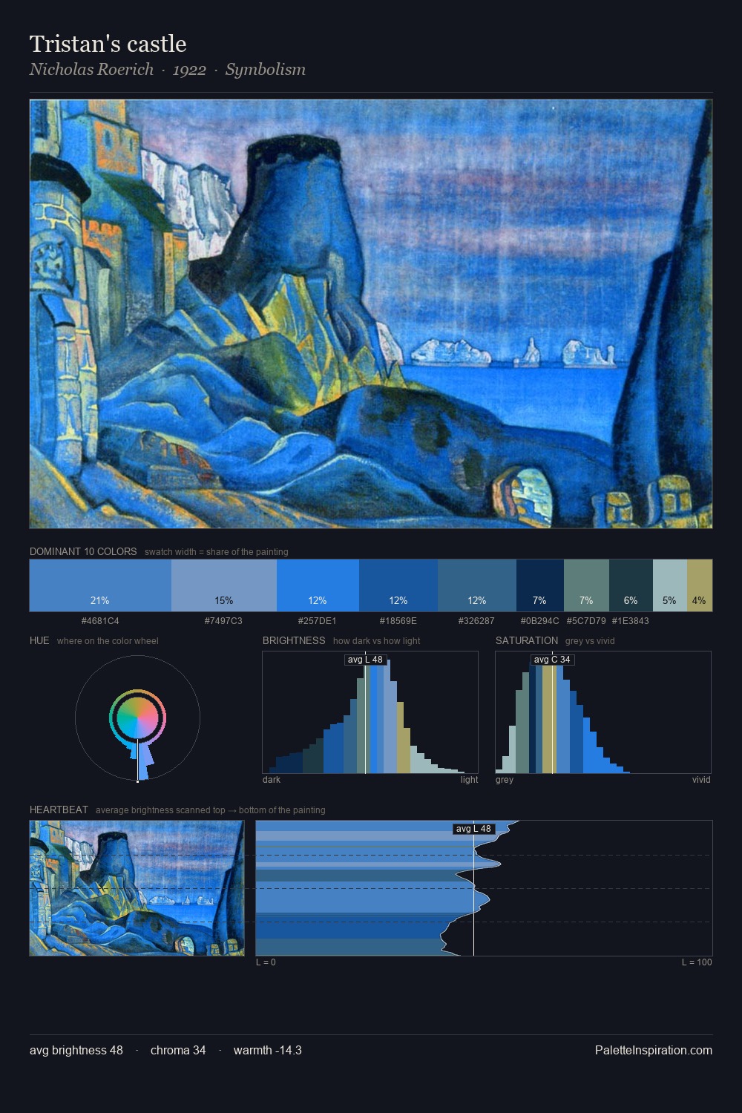Click 'where on the color wheel' caption

tap(108, 640)
